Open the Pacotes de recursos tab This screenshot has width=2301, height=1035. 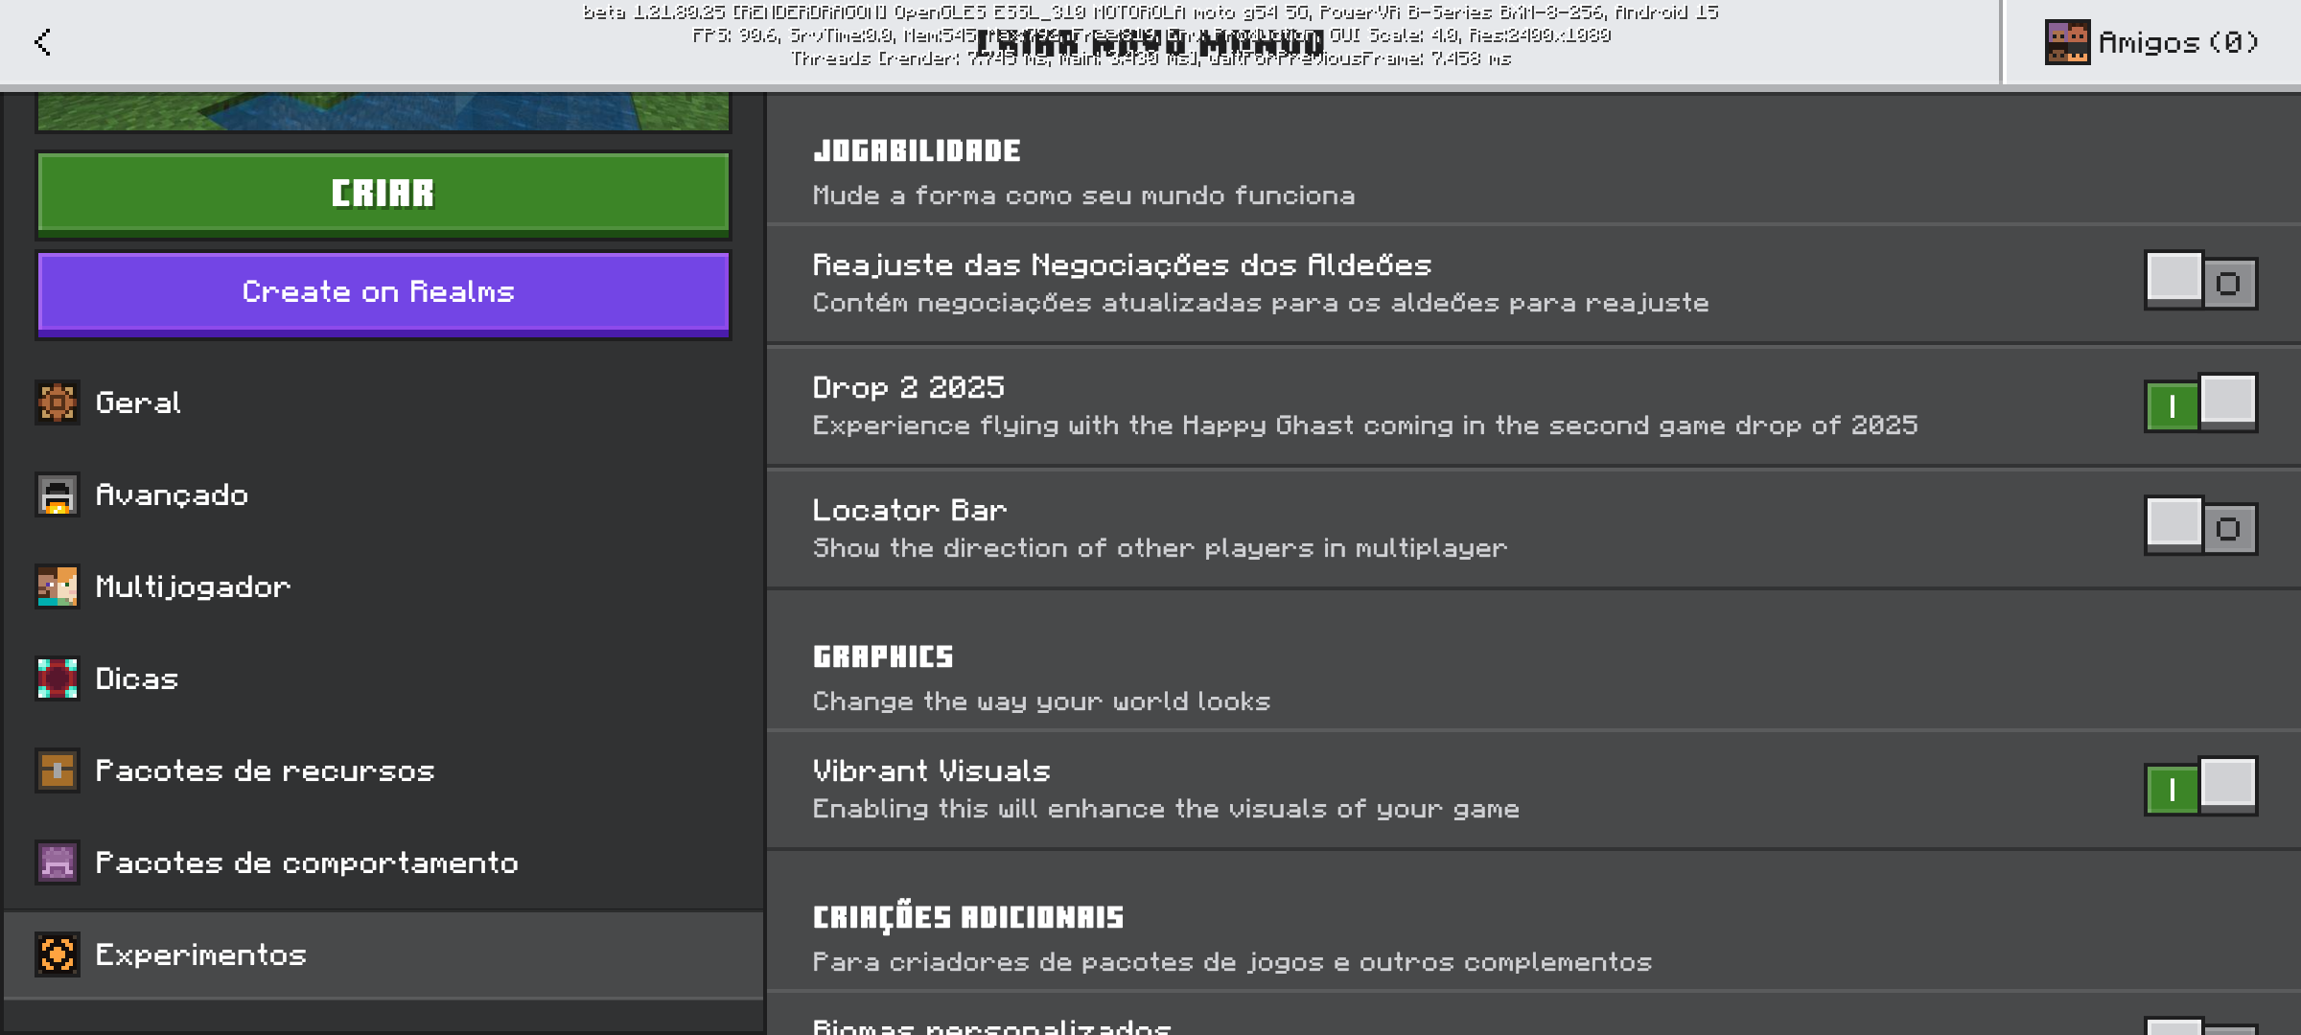point(265,770)
